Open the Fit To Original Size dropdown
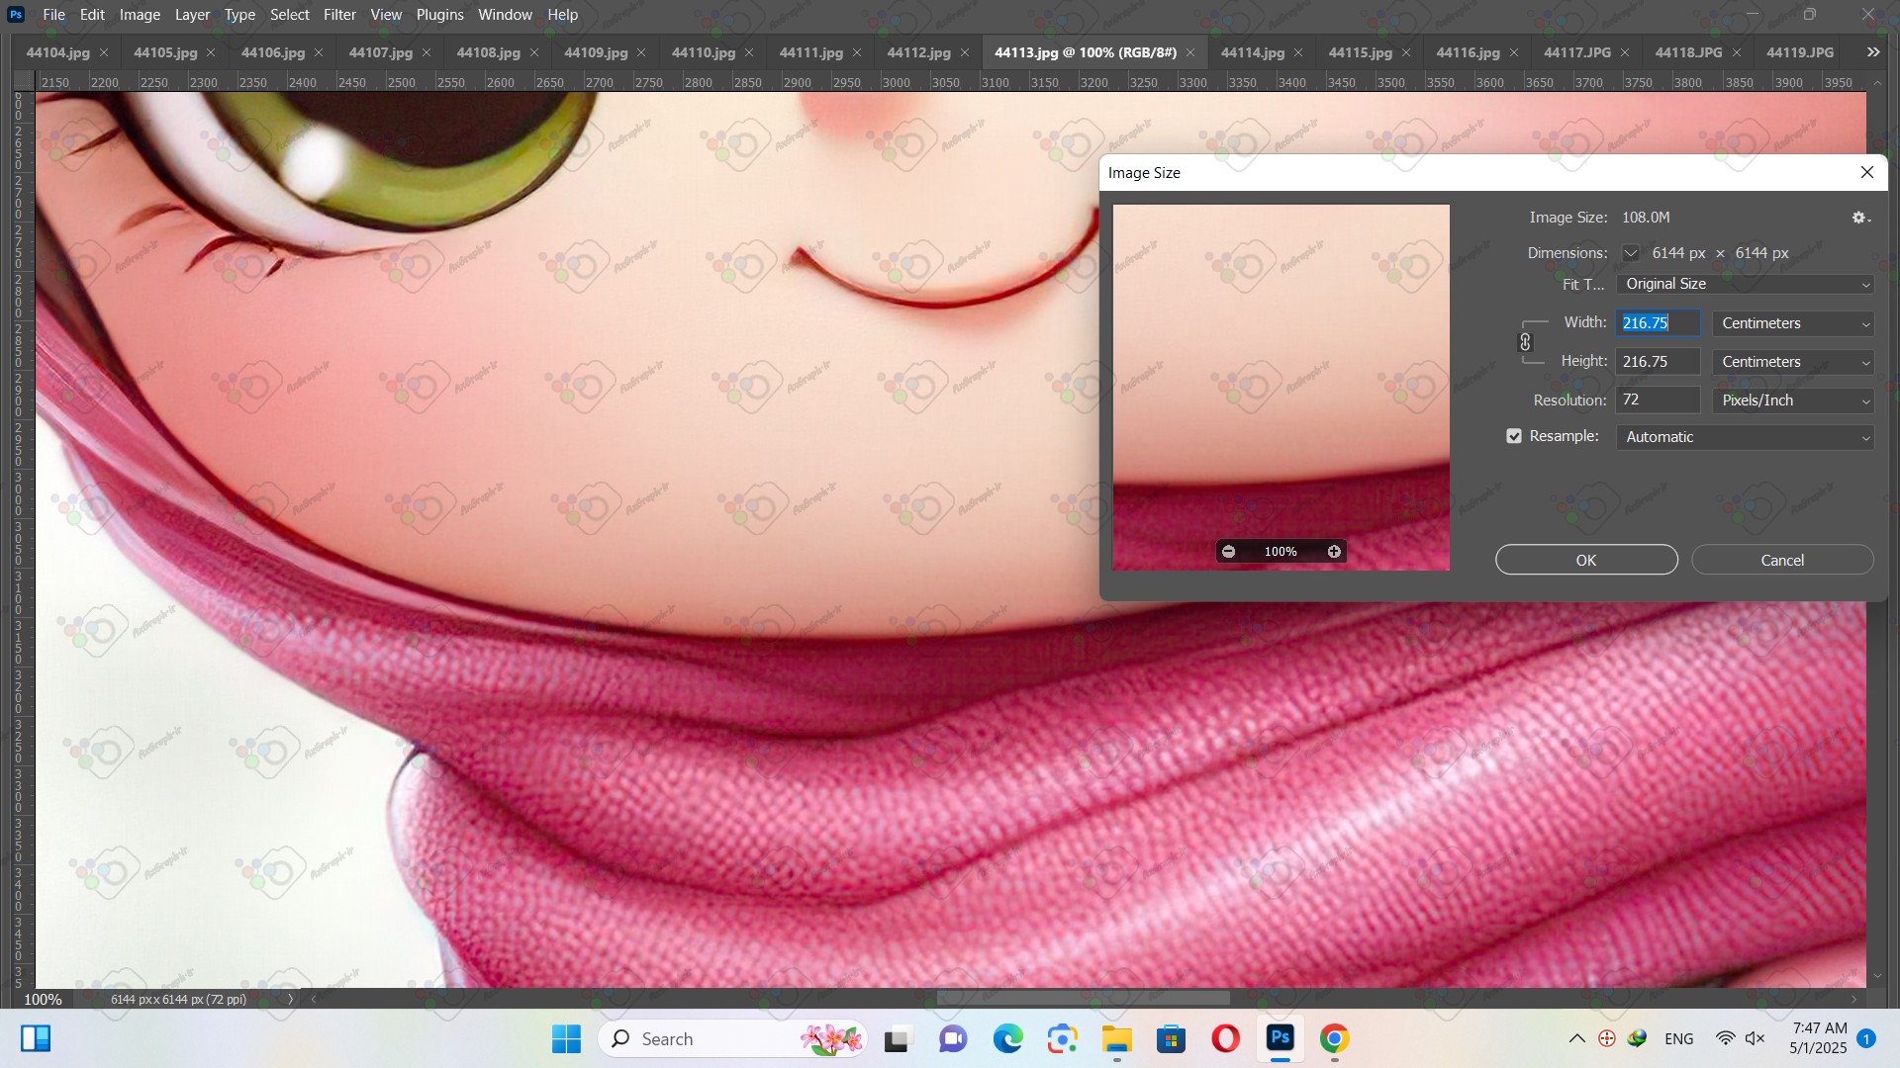 coord(1745,284)
